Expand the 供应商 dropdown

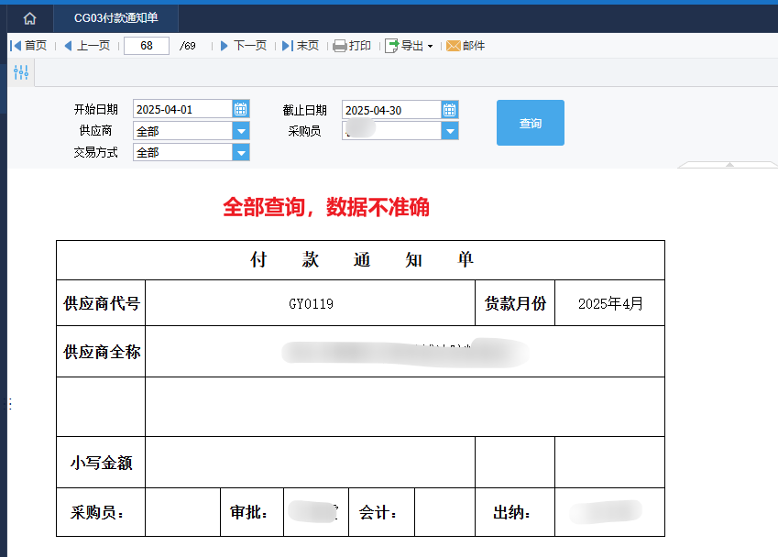click(241, 131)
